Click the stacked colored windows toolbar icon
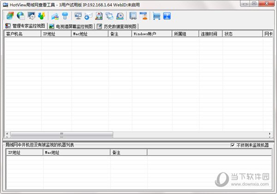 point(10,16)
